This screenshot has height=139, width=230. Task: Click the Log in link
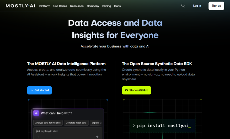click(197, 6)
